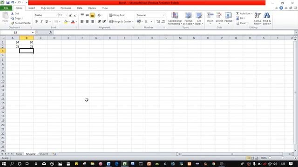The height and width of the screenshot is (167, 298).
Task: Click the Undo icon
Action: [x=13, y=2]
